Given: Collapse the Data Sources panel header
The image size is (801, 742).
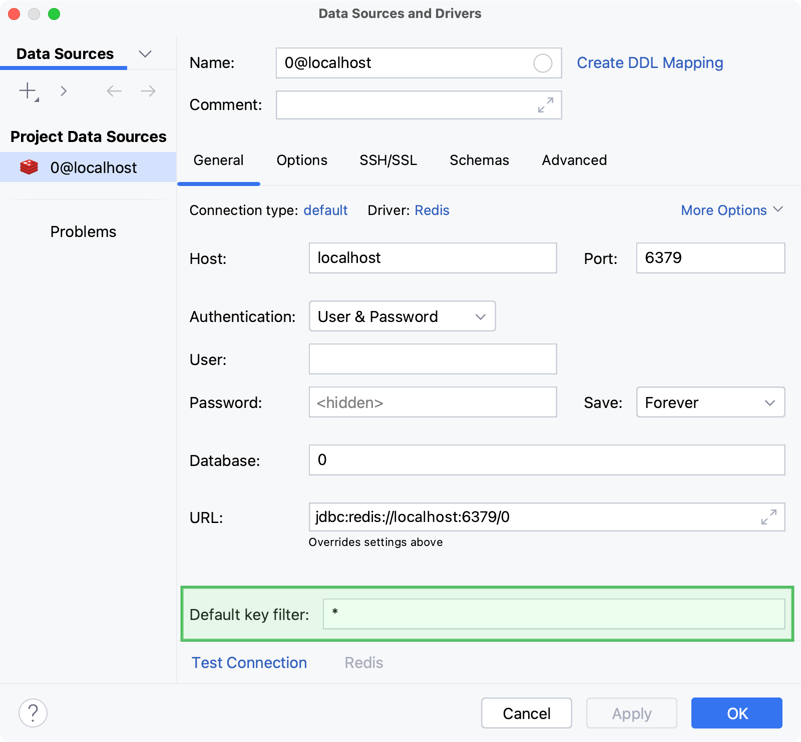Looking at the screenshot, I should click(x=145, y=53).
